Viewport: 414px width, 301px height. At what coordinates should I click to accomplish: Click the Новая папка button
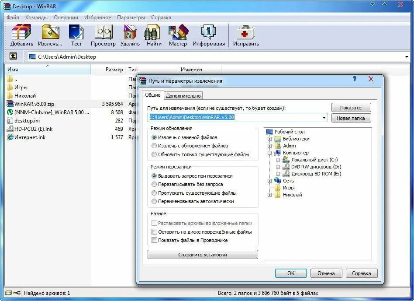tap(351, 118)
